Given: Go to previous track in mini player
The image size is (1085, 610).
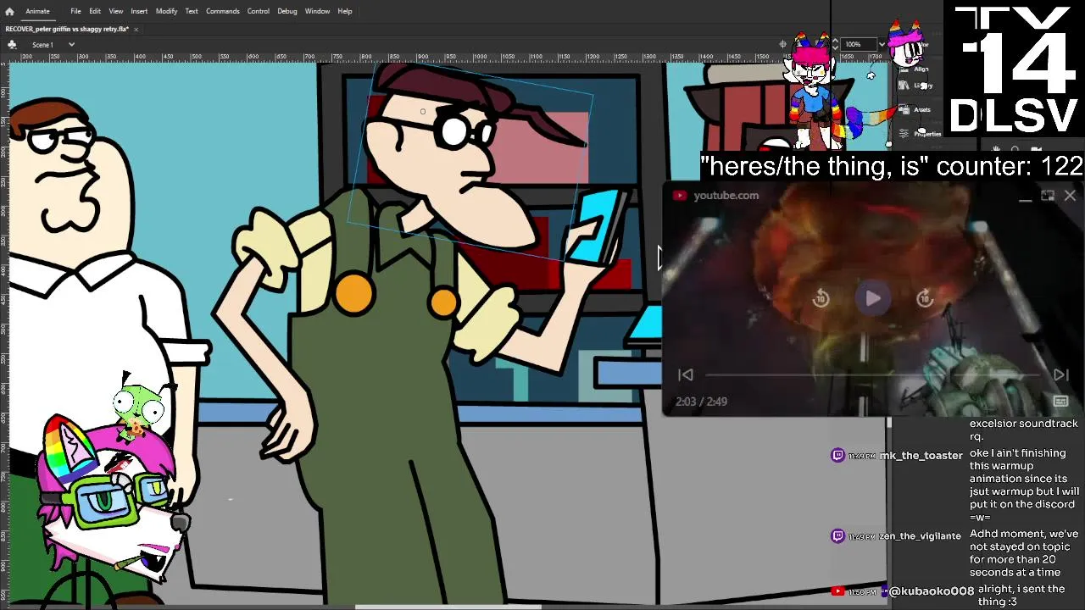Looking at the screenshot, I should click(686, 374).
